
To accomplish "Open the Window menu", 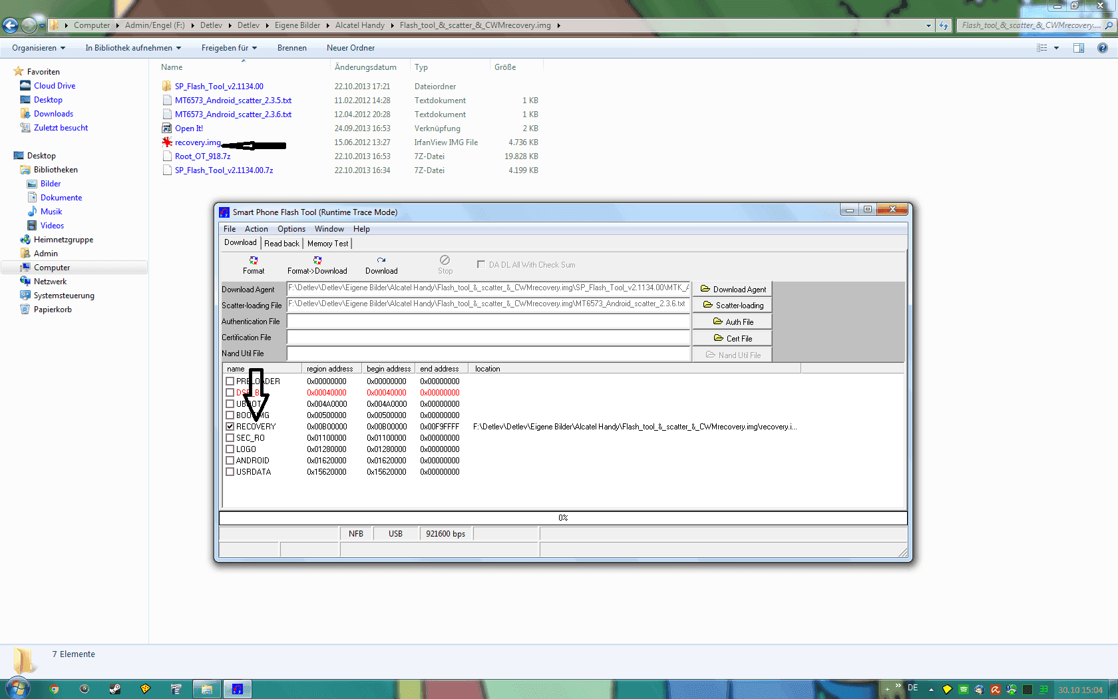I will pos(329,228).
